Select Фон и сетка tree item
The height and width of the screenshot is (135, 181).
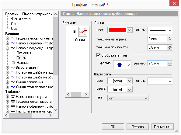coord(21,19)
